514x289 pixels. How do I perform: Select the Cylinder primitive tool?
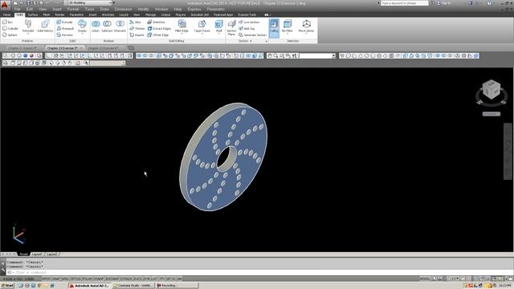[x=10, y=29]
